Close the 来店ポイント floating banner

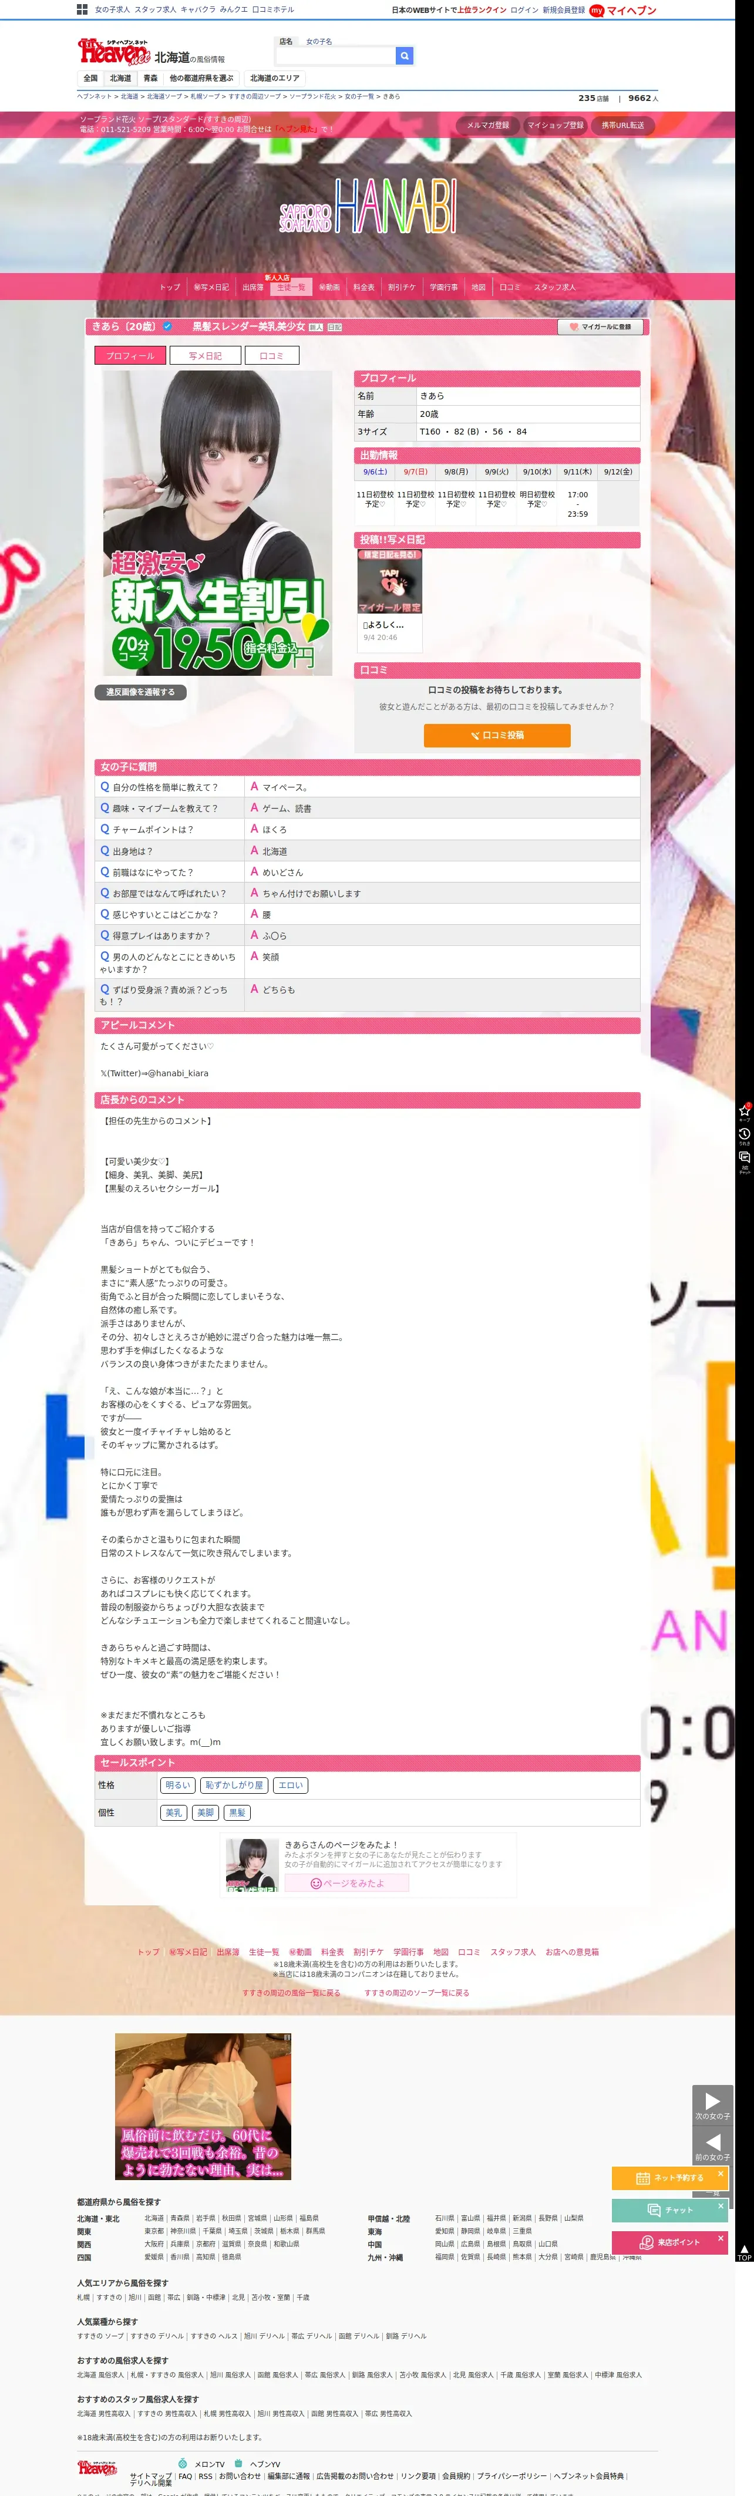[x=720, y=2238]
